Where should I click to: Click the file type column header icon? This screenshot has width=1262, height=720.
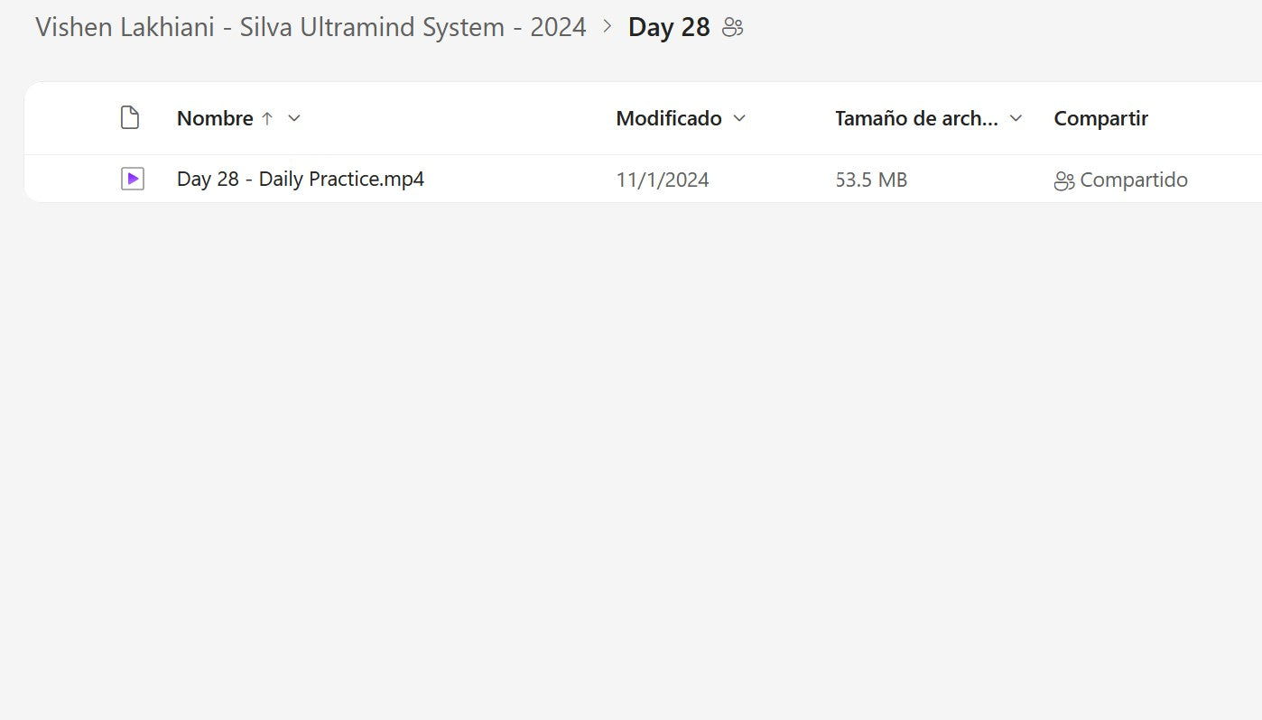130,118
